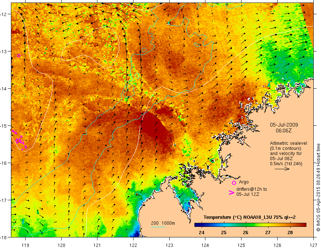The image size is (321, 248).
Task: Click the longitude axis label 124
Action: pyautogui.click(x=205, y=245)
